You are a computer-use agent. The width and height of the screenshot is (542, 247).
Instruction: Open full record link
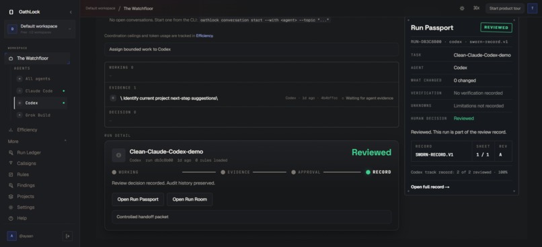[430, 187]
